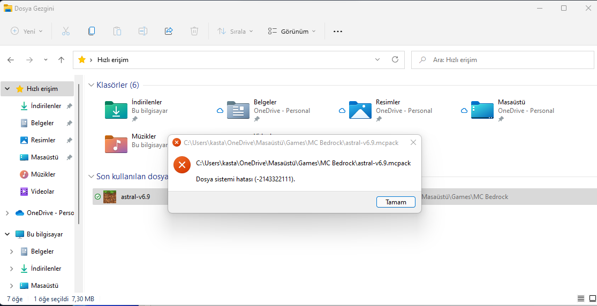Collapse the Klasörler (6) section

click(91, 85)
